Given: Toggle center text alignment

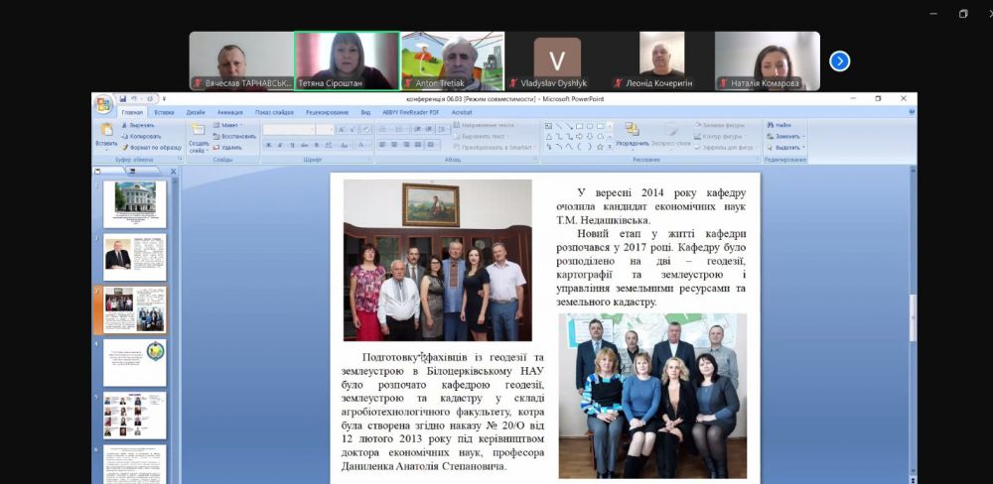Looking at the screenshot, I should point(393,143).
